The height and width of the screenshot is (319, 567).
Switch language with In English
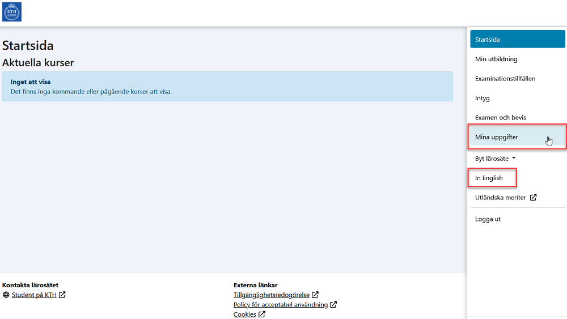(x=489, y=178)
